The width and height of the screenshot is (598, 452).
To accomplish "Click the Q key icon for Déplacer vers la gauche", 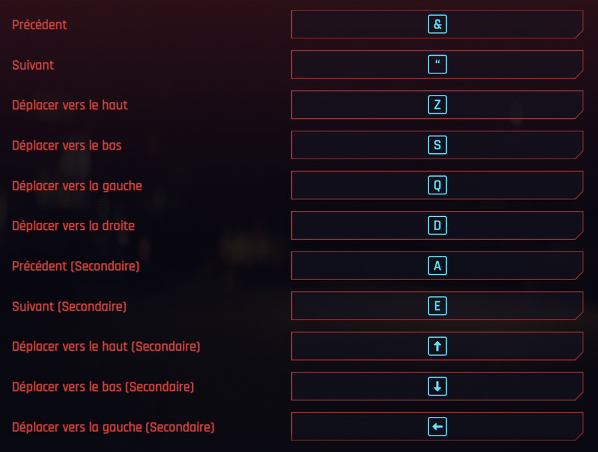I will (x=437, y=185).
